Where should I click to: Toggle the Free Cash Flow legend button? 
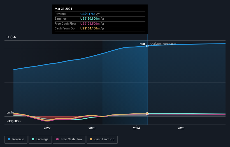(69, 139)
